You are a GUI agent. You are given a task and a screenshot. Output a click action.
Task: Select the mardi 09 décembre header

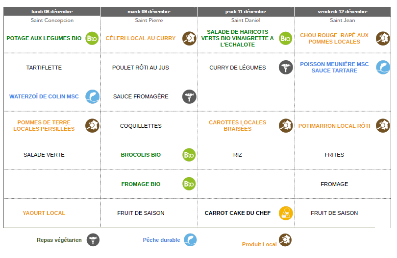149,11
